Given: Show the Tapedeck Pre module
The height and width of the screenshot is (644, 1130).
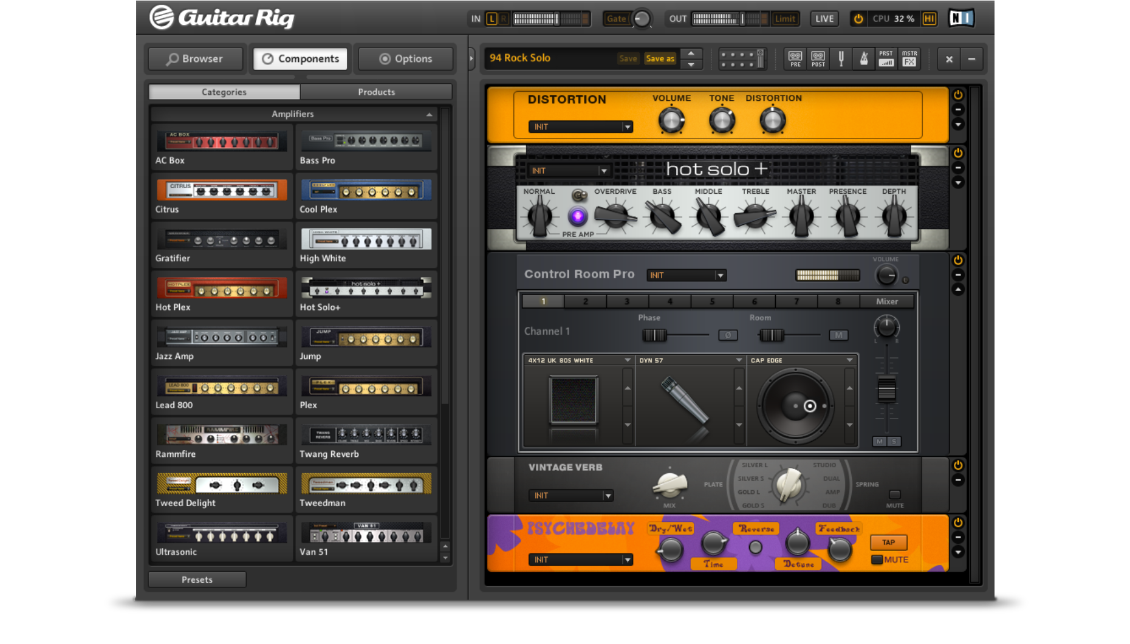Looking at the screenshot, I should (795, 59).
